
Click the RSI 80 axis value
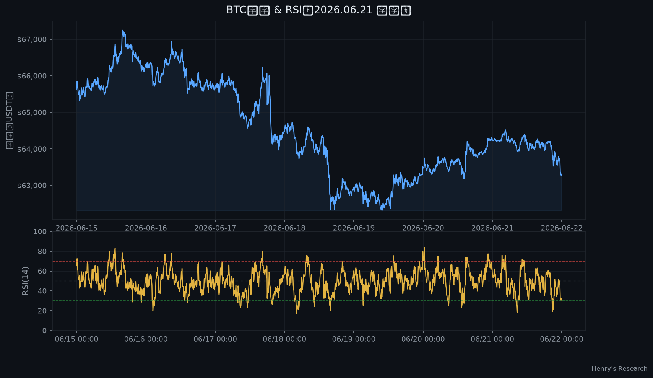(x=42, y=251)
